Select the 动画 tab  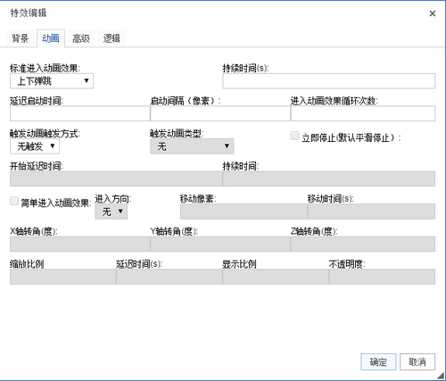[x=51, y=38]
